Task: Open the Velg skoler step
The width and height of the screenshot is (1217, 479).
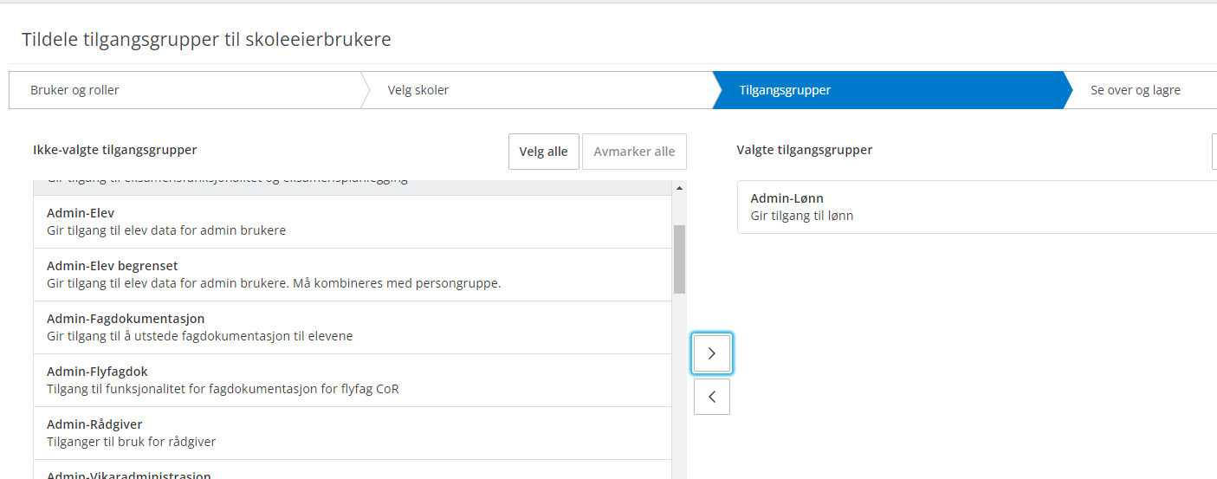Action: (537, 90)
